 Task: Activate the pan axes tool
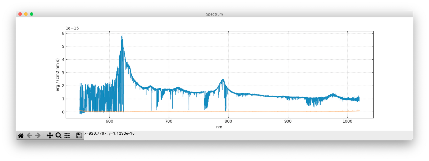(50, 136)
